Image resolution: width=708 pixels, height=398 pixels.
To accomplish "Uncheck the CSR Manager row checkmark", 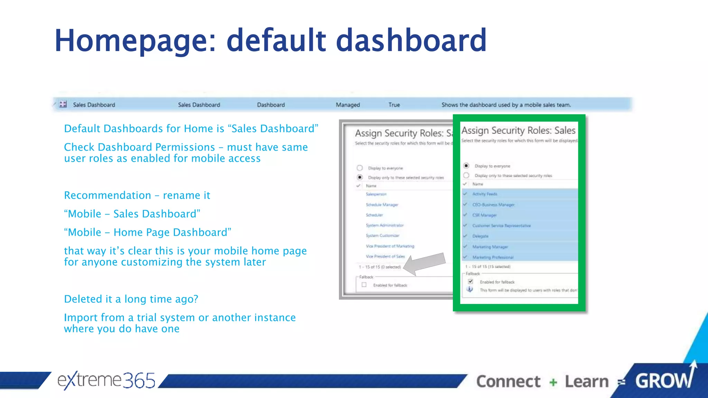I will [x=465, y=215].
